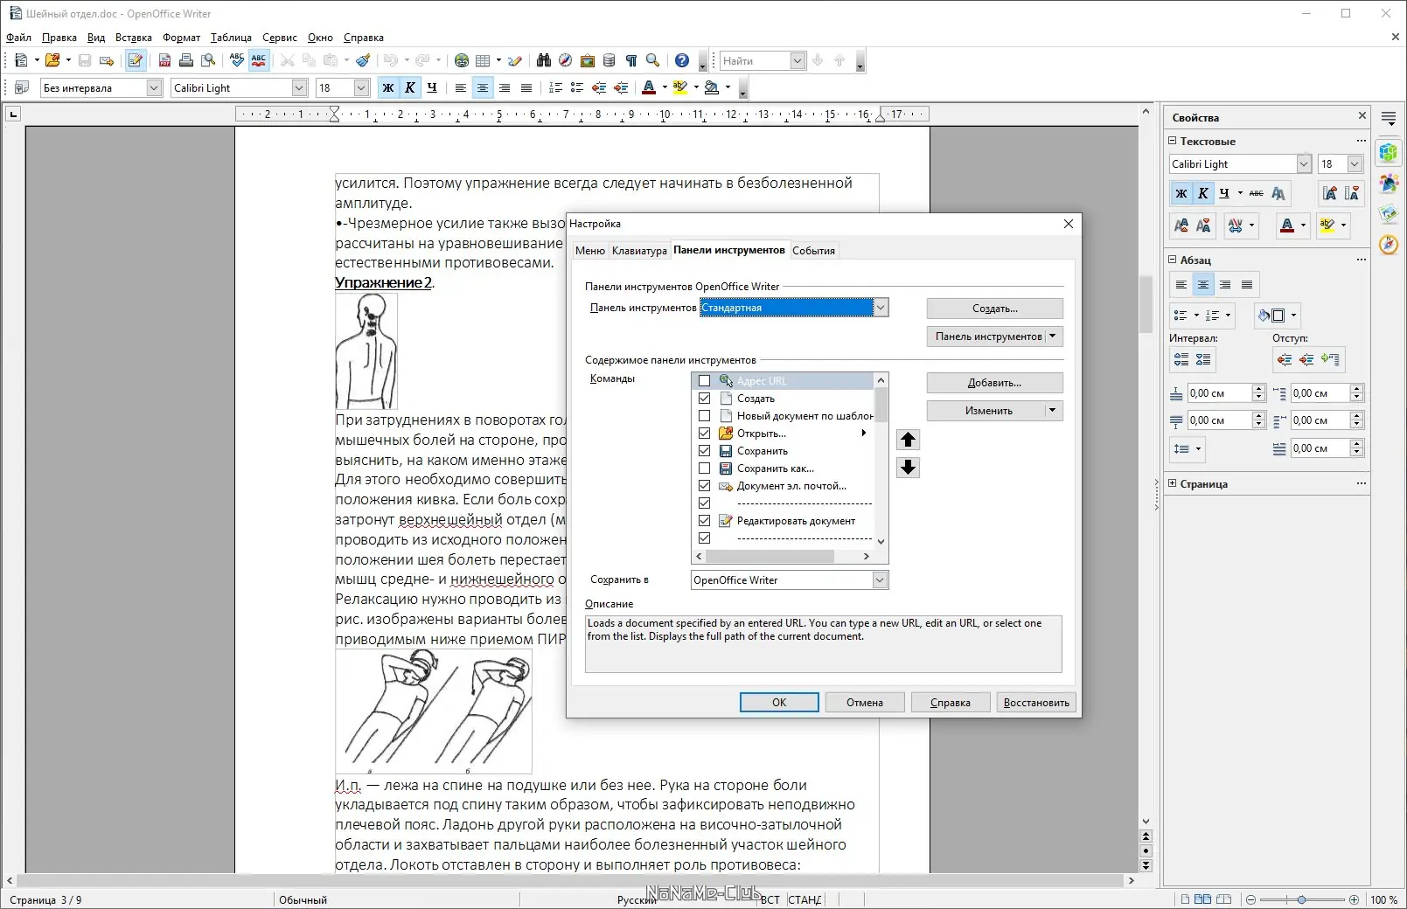Viewport: 1407px width, 909px height.
Task: Move selected command up with the arrow
Action: click(x=908, y=440)
